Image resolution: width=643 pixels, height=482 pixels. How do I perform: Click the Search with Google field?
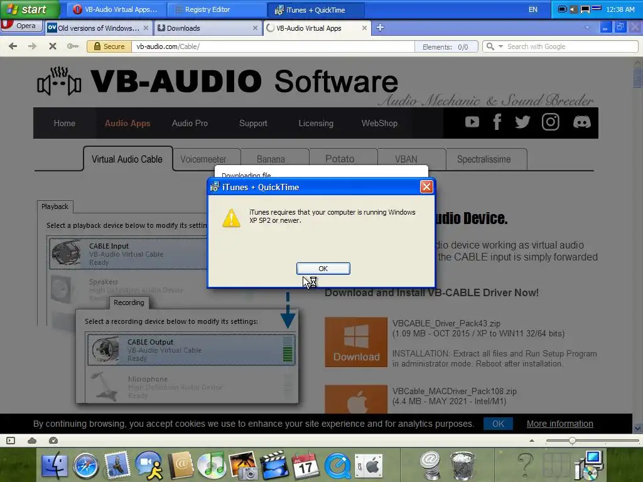pyautogui.click(x=570, y=46)
